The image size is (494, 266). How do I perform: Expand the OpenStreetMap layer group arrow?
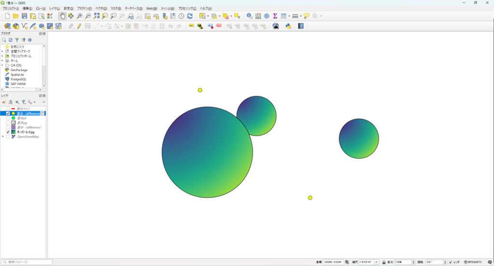click(x=2, y=137)
